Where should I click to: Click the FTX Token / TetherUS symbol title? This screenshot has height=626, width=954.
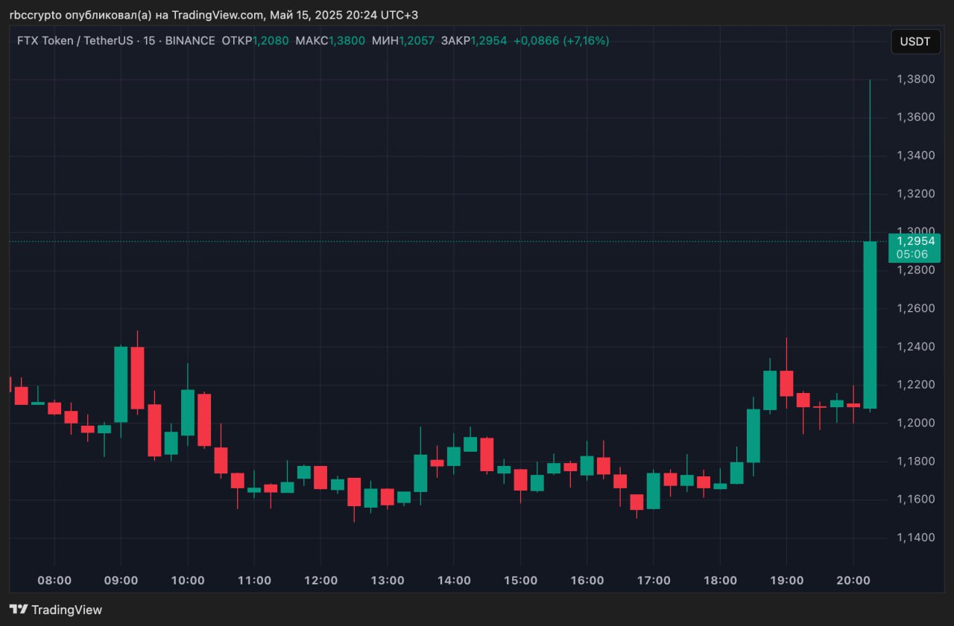tap(75, 41)
